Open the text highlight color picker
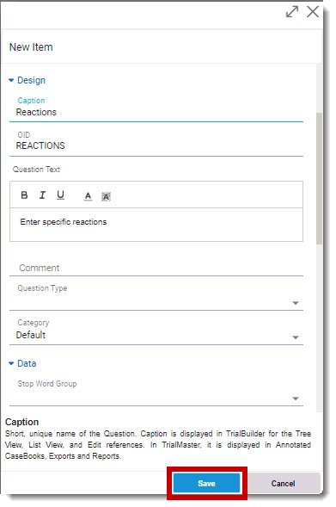Viewport: 336px width, 507px height. 106,196
